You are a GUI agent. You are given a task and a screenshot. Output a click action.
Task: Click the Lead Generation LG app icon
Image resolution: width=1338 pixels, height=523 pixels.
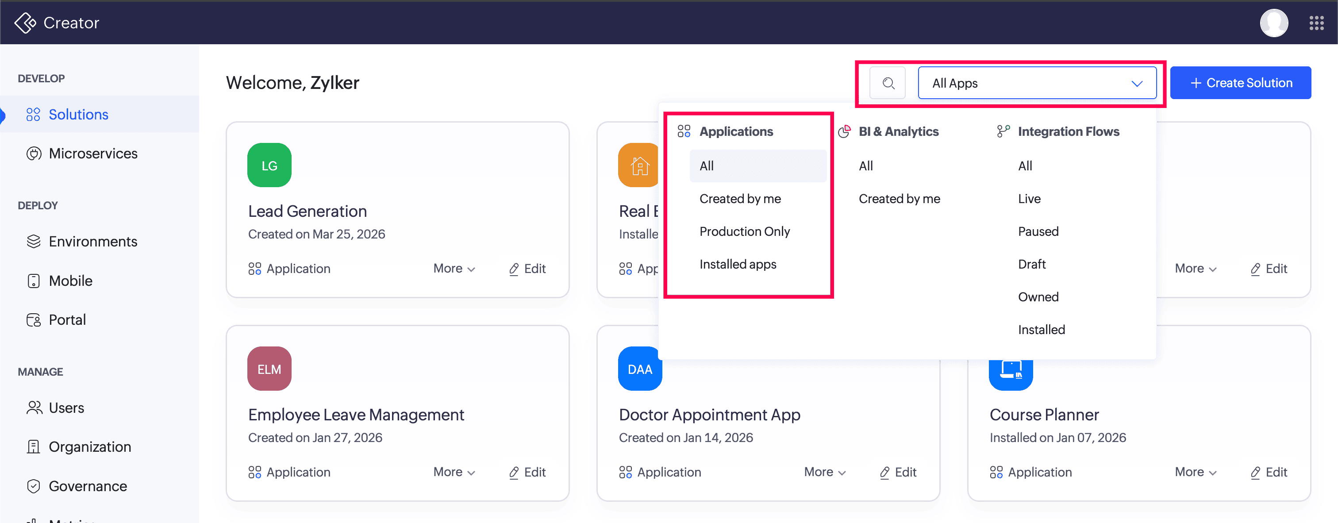(x=269, y=165)
